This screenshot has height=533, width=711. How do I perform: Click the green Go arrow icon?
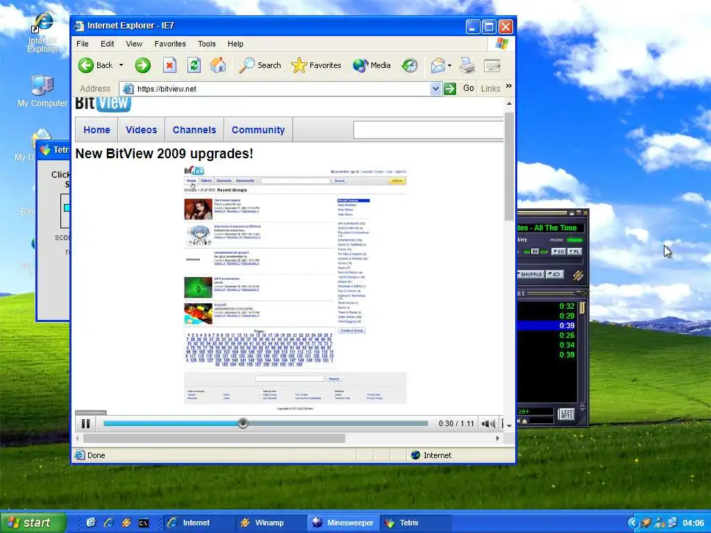coord(450,89)
